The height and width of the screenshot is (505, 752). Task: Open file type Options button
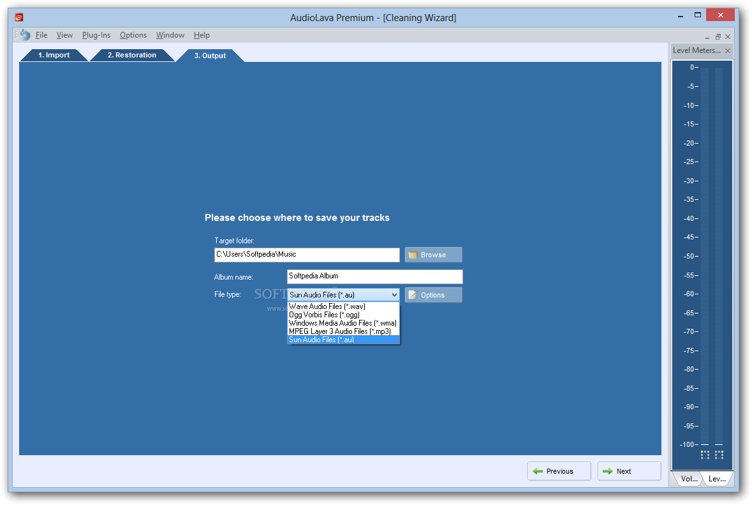(434, 295)
